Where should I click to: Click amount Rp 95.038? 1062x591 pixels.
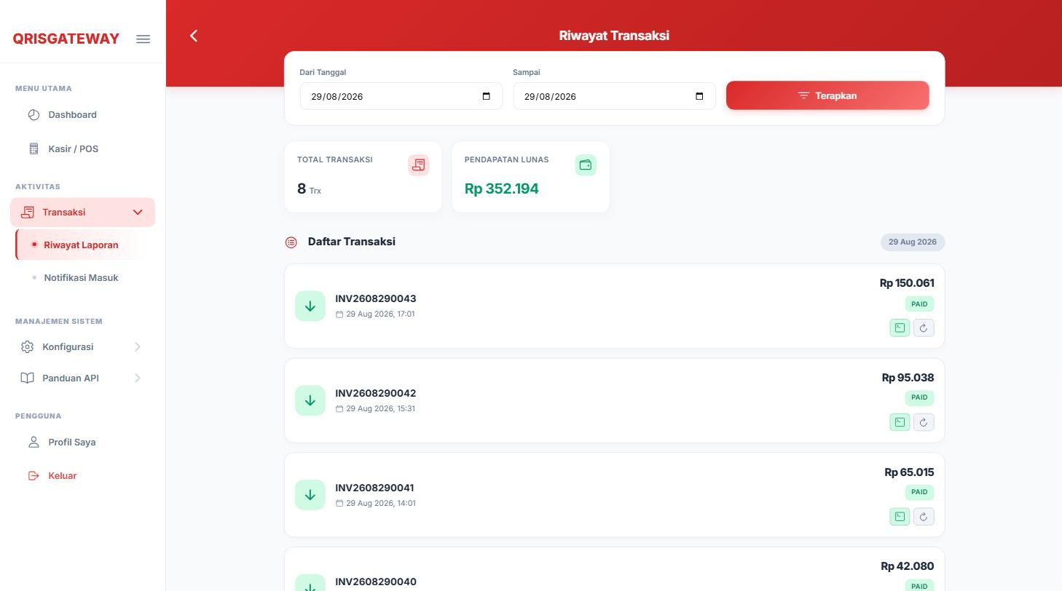[x=908, y=378]
